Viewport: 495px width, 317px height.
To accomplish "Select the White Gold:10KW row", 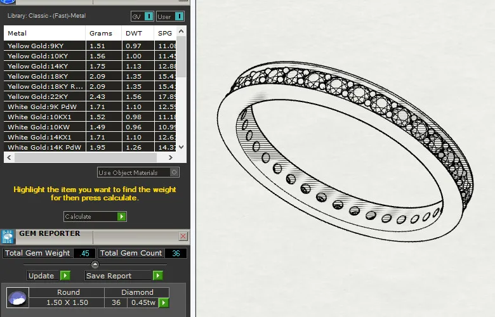I will pos(89,127).
